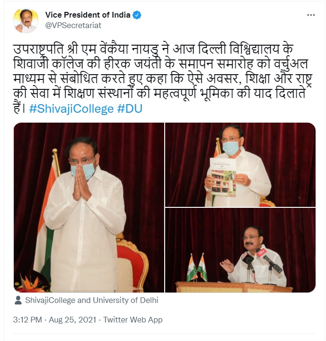Click the booklet cover in top-right photo
This screenshot has height=341, width=326.
(x=223, y=177)
